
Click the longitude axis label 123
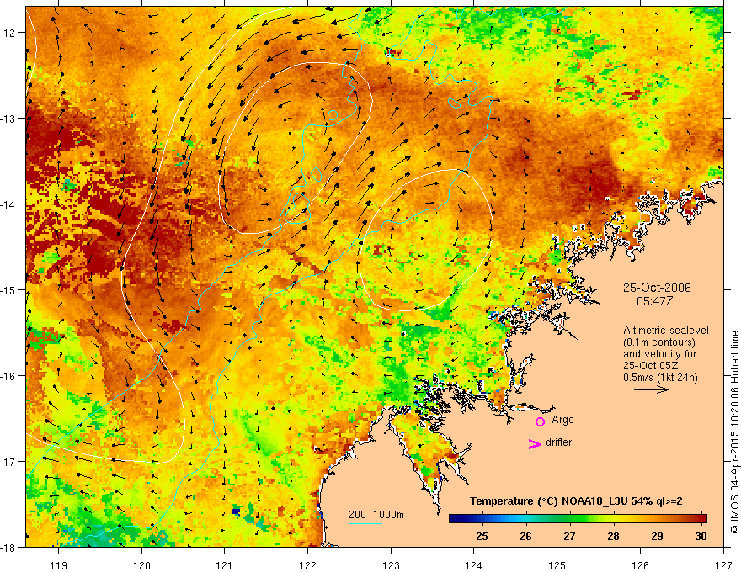point(391,565)
